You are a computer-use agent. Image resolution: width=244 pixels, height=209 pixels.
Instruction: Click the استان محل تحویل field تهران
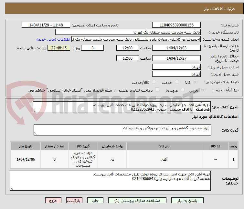coord(176,67)
